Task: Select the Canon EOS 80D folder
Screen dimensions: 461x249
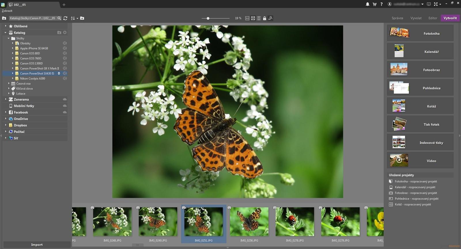Action: [x=30, y=53]
